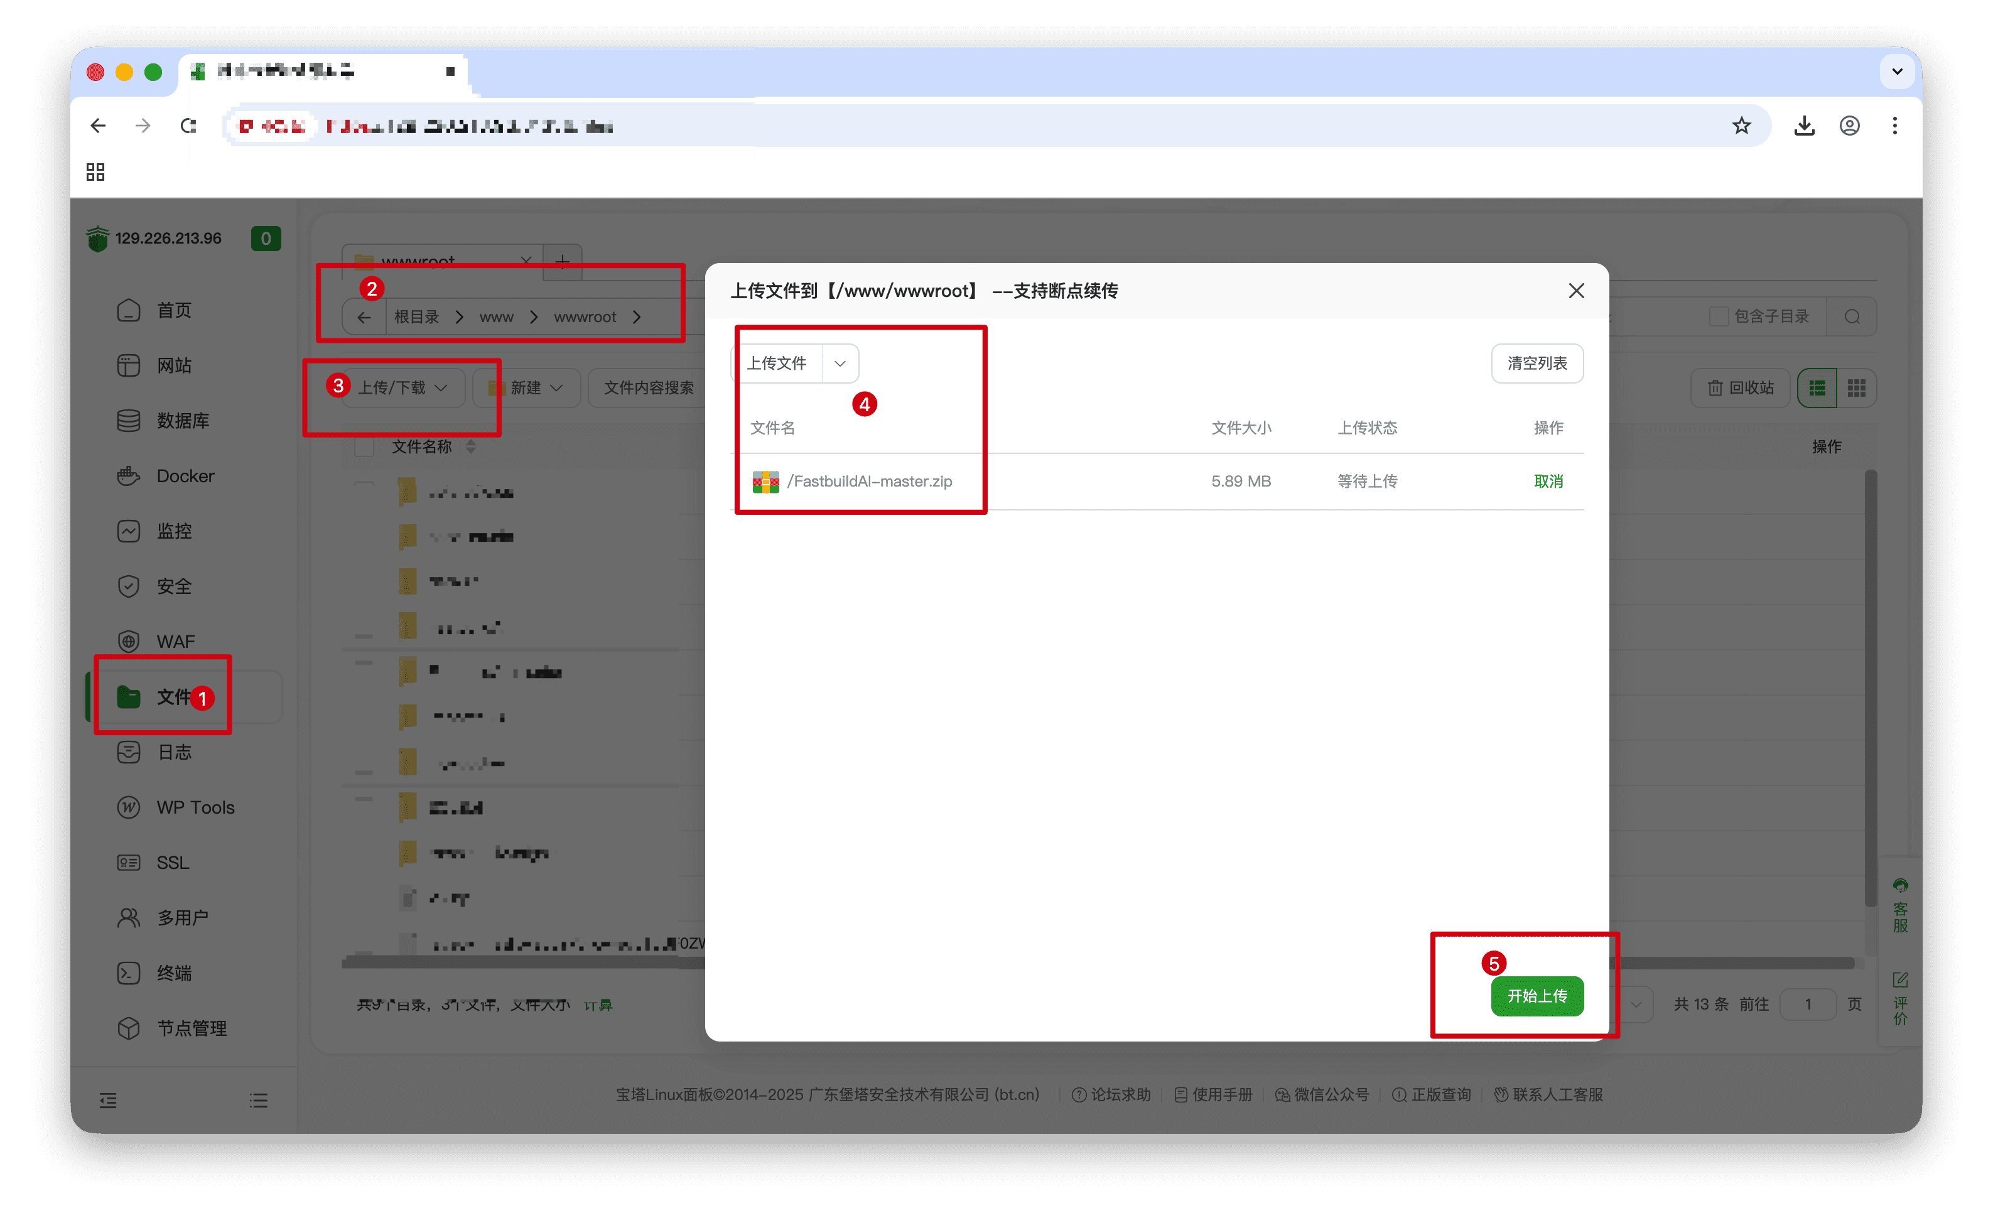Enable the 包含子目录 checkbox

coord(1719,316)
